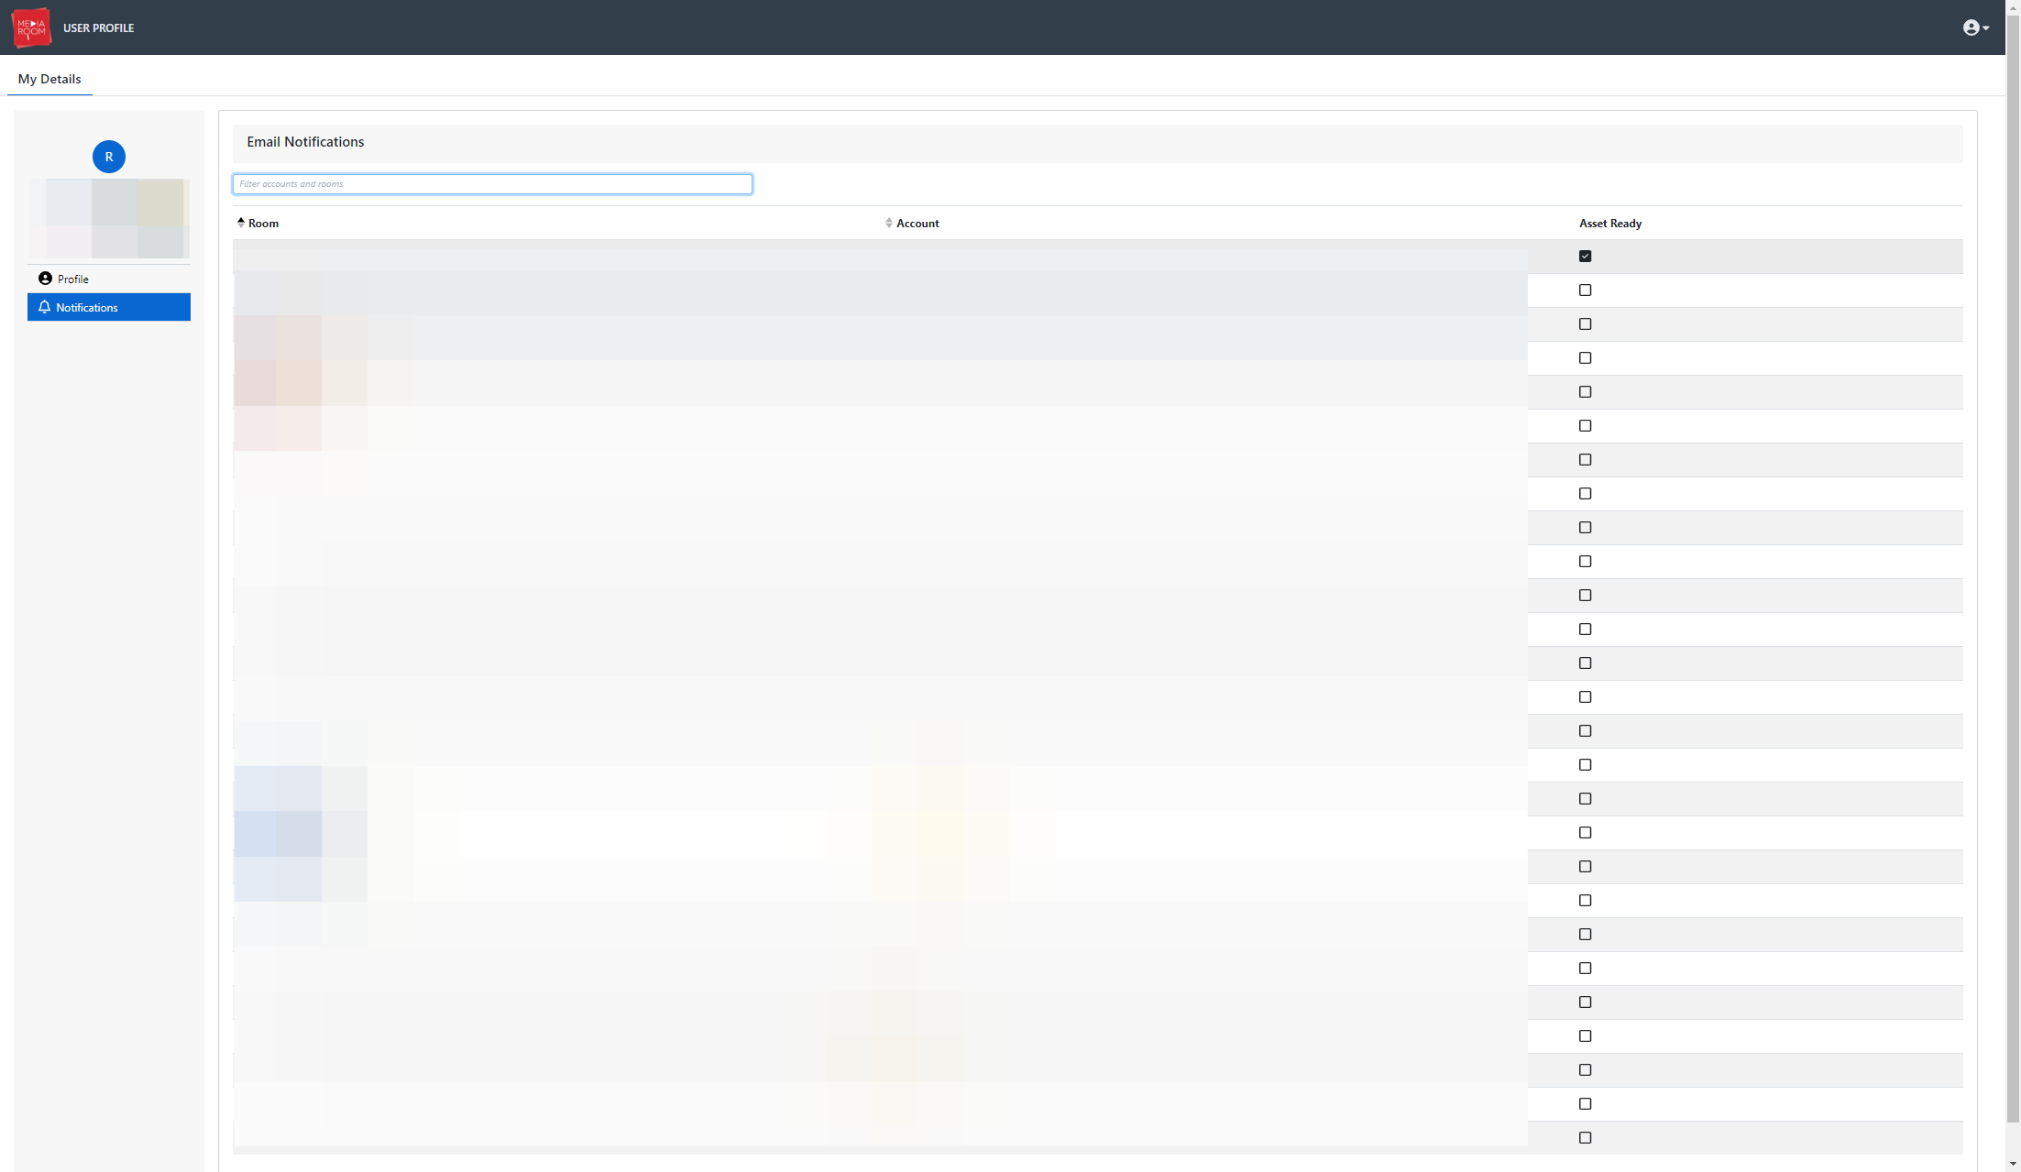This screenshot has width=2021, height=1172.
Task: Sort the table by Account column
Action: coord(912,223)
